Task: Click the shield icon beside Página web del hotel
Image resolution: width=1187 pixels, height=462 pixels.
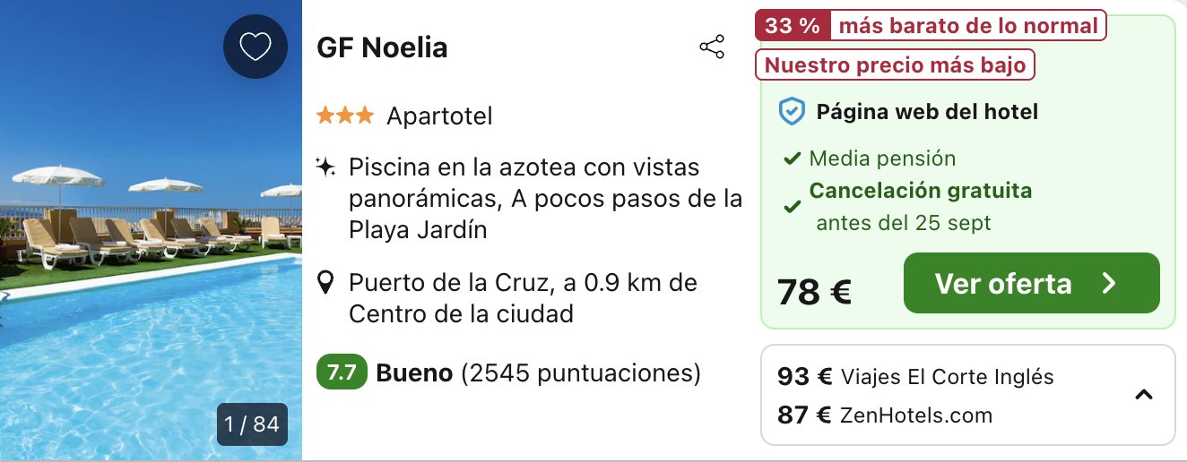Action: 792,112
